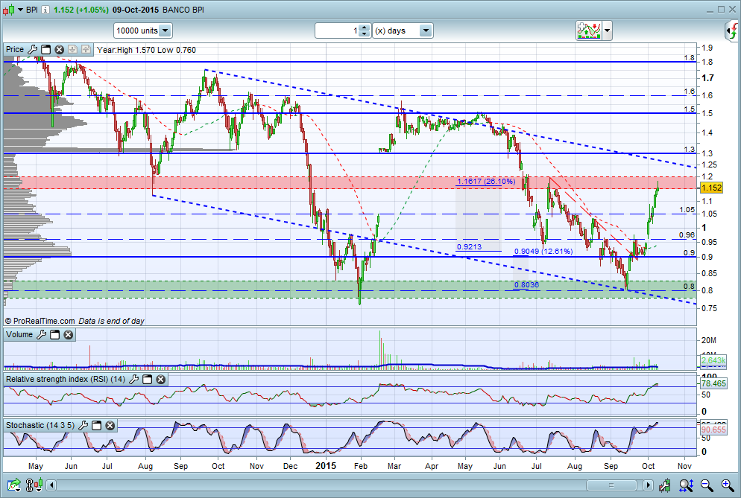Click the BPI instrument info icon
The width and height of the screenshot is (741, 498).
pos(46,10)
